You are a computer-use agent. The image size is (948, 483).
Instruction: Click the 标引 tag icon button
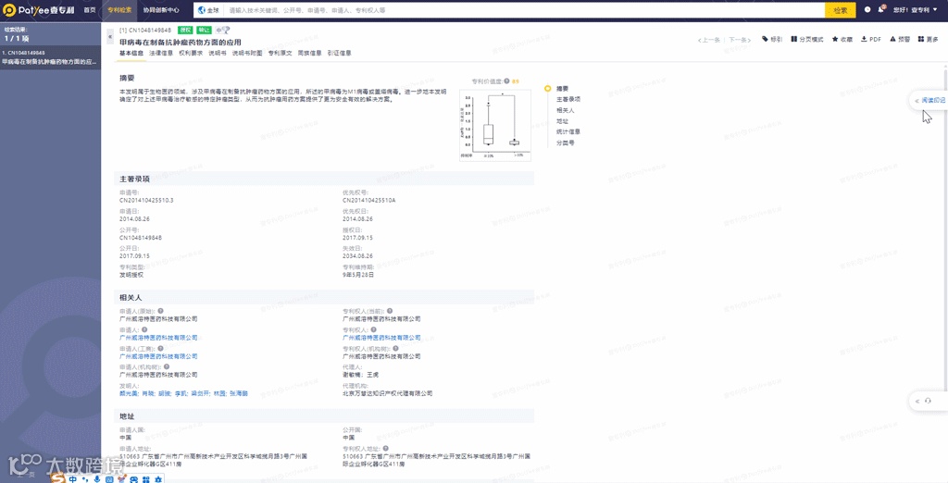pyautogui.click(x=772, y=39)
